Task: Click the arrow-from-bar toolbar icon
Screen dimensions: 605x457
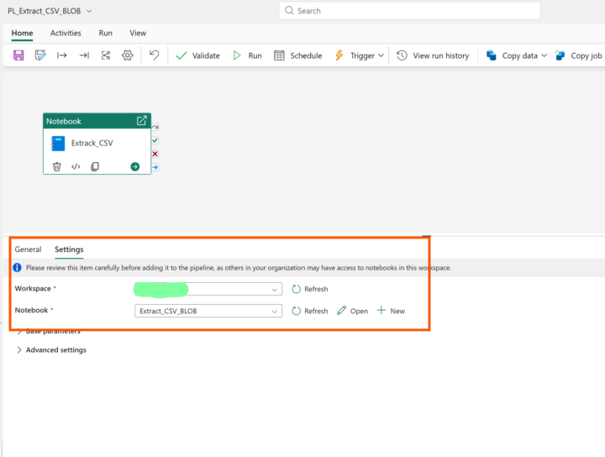Action: pos(61,55)
